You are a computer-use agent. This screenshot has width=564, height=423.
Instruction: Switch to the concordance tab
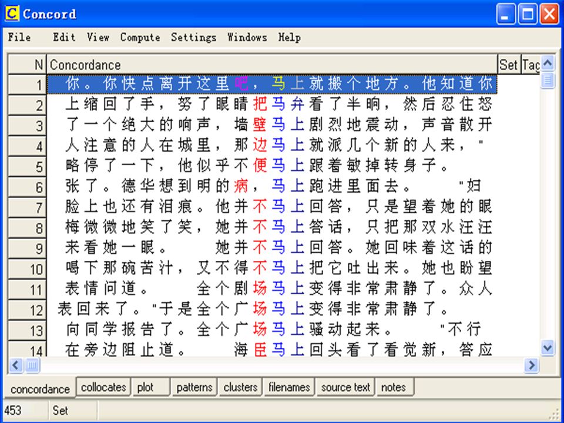coord(40,388)
